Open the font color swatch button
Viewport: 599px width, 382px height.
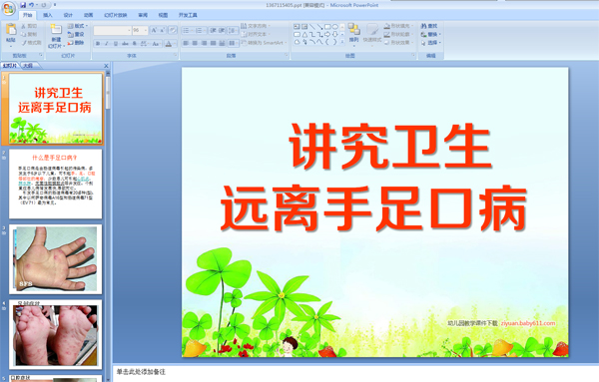[x=169, y=44]
